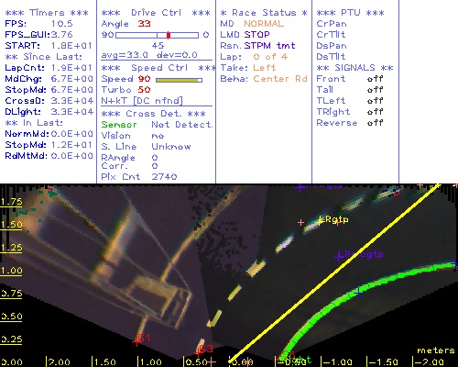
Task: Click the Front signal off status
Action: pyautogui.click(x=375, y=79)
